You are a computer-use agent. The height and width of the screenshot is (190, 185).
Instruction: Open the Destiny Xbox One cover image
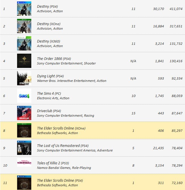tap(24, 26)
